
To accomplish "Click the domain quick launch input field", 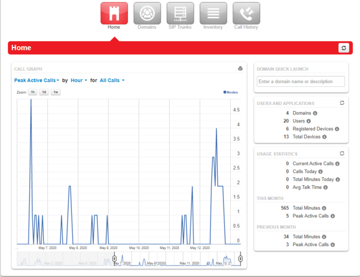I will [301, 82].
